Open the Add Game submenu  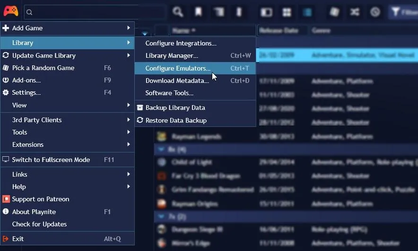pos(67,28)
